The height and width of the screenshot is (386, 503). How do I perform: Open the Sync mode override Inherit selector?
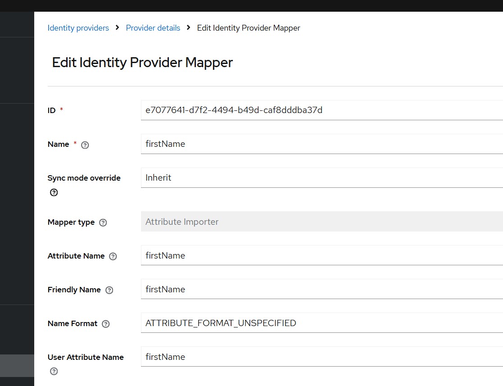[x=315, y=177]
